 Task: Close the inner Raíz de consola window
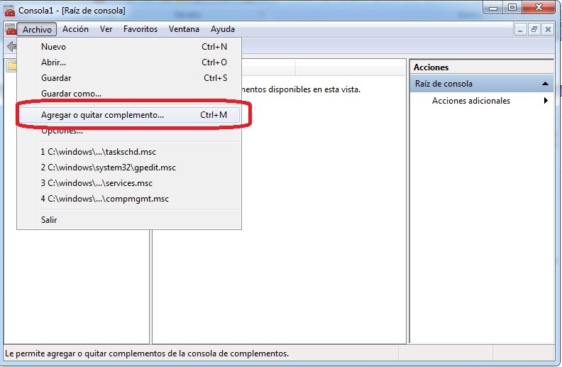point(548,29)
